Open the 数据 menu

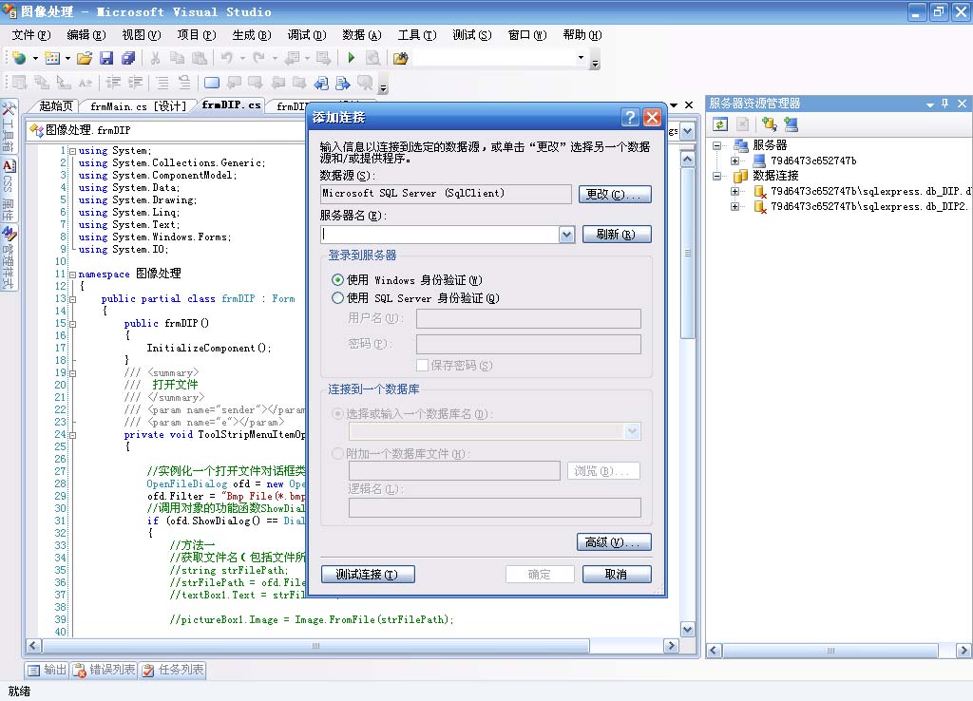(x=362, y=35)
